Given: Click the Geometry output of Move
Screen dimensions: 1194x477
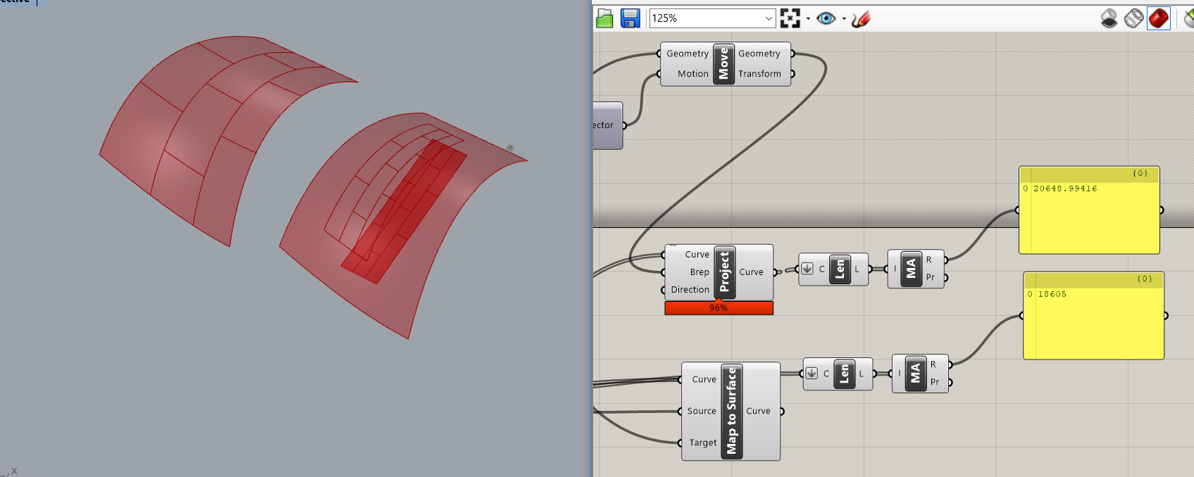Looking at the screenshot, I should click(759, 53).
